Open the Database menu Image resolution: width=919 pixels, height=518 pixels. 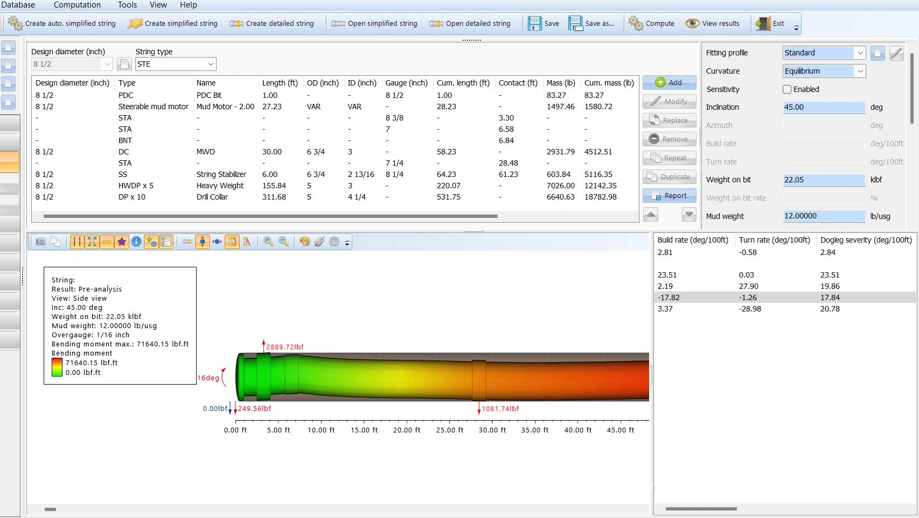(18, 5)
